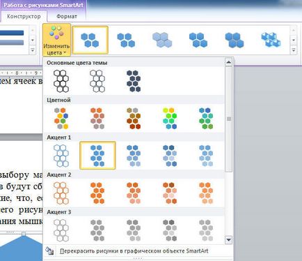Click the gallery scrollbar down arrow
The height and width of the screenshot is (261, 302).
click(x=229, y=239)
